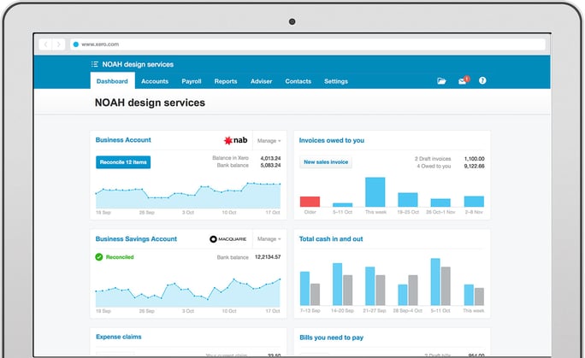Click the 4 Owed to you text
The height and width of the screenshot is (358, 585).
pyautogui.click(x=434, y=166)
